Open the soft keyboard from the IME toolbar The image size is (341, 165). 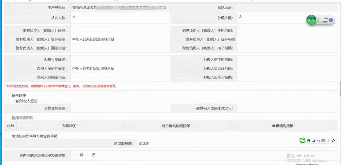pos(323,141)
